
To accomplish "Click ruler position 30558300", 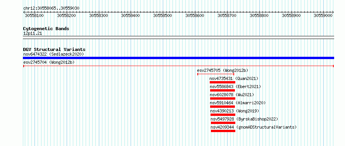I will pos(98,15).
